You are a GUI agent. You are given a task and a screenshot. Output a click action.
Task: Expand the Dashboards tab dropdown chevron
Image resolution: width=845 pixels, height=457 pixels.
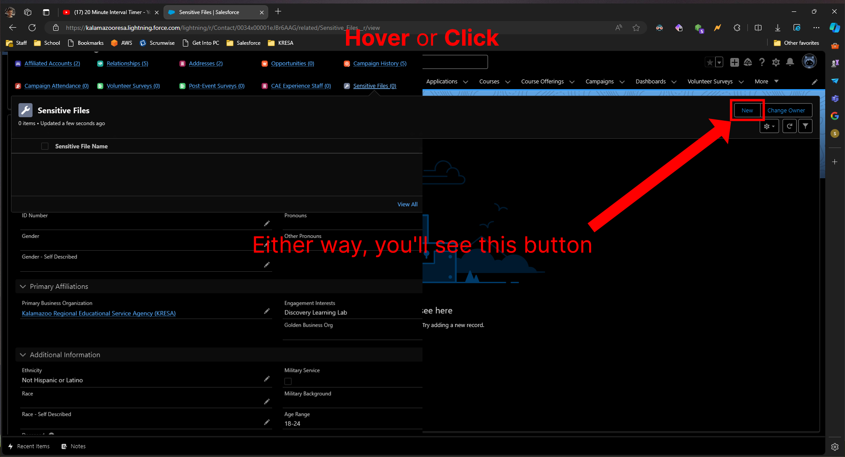[674, 82]
